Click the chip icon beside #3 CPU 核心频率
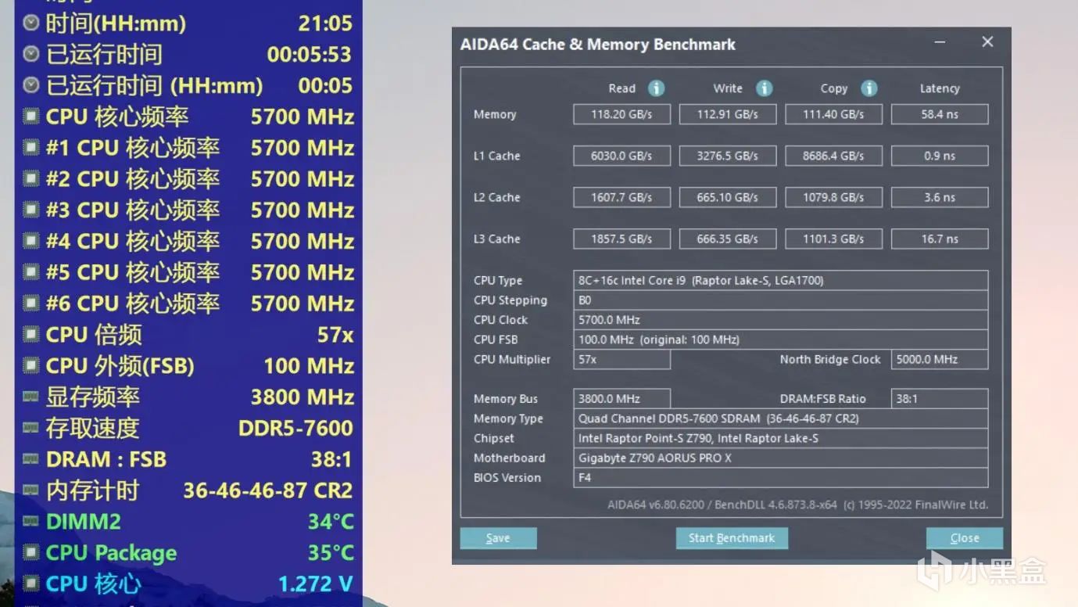 (x=31, y=210)
